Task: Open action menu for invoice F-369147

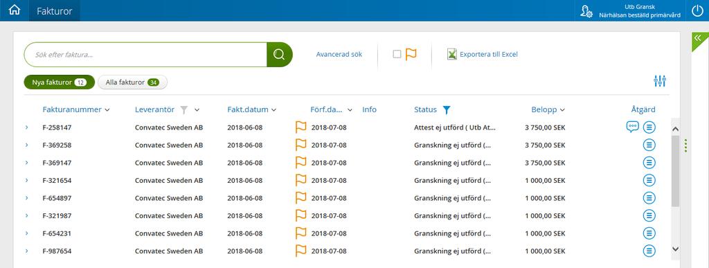Action: [x=649, y=163]
